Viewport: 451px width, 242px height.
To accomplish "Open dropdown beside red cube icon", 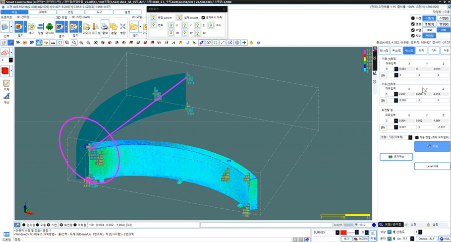I will [x=11, y=71].
